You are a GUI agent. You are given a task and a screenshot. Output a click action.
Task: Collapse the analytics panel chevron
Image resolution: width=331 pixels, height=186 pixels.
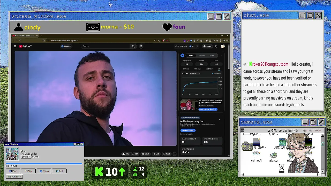(221, 56)
